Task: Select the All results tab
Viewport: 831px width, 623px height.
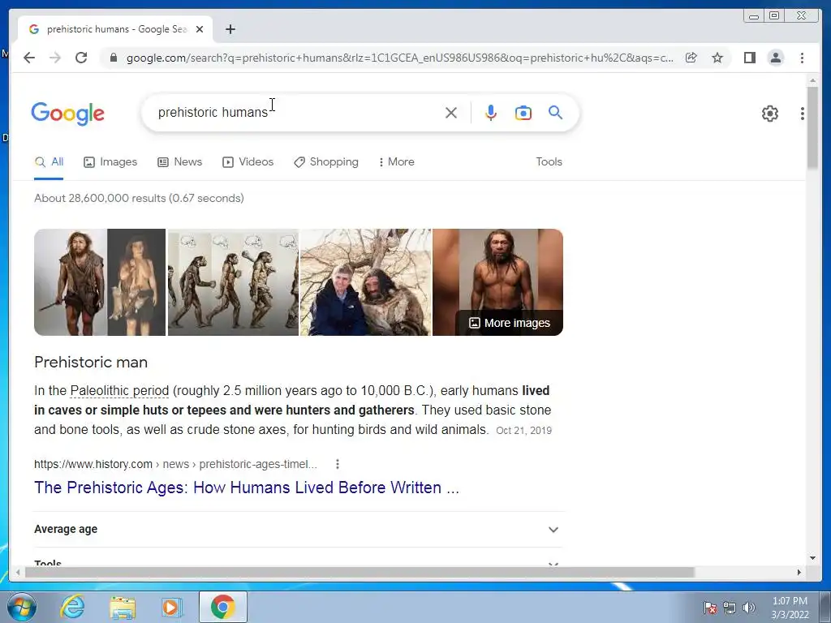Action: tap(49, 162)
